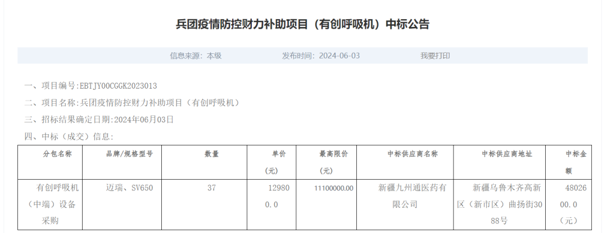The width and height of the screenshot is (607, 233).
Task: Click the 我要打印 print link
Action: [x=435, y=56]
